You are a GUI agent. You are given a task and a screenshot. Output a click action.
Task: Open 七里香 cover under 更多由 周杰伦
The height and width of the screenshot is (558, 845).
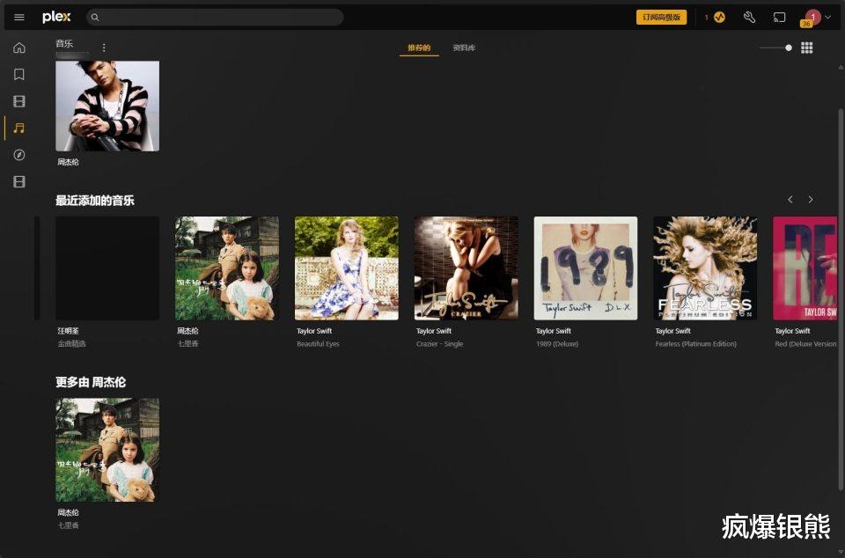(x=107, y=450)
